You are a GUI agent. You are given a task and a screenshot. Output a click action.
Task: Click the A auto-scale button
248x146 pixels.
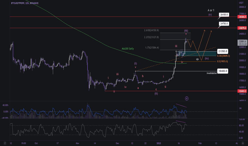[243, 143]
